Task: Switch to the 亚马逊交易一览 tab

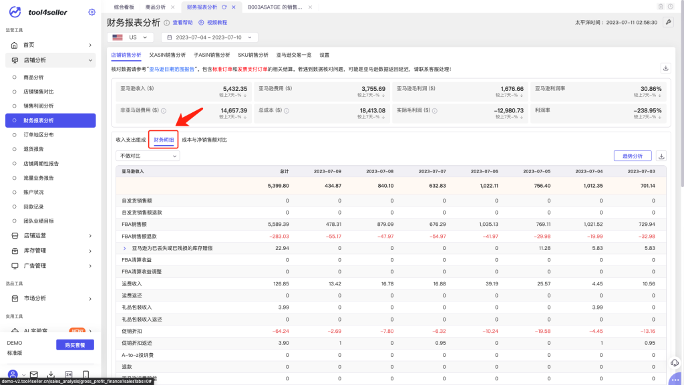Action: point(294,55)
